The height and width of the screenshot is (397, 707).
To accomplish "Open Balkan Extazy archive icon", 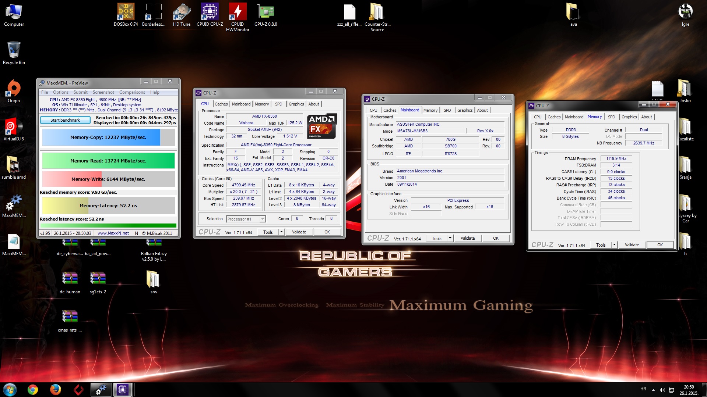I will (154, 251).
